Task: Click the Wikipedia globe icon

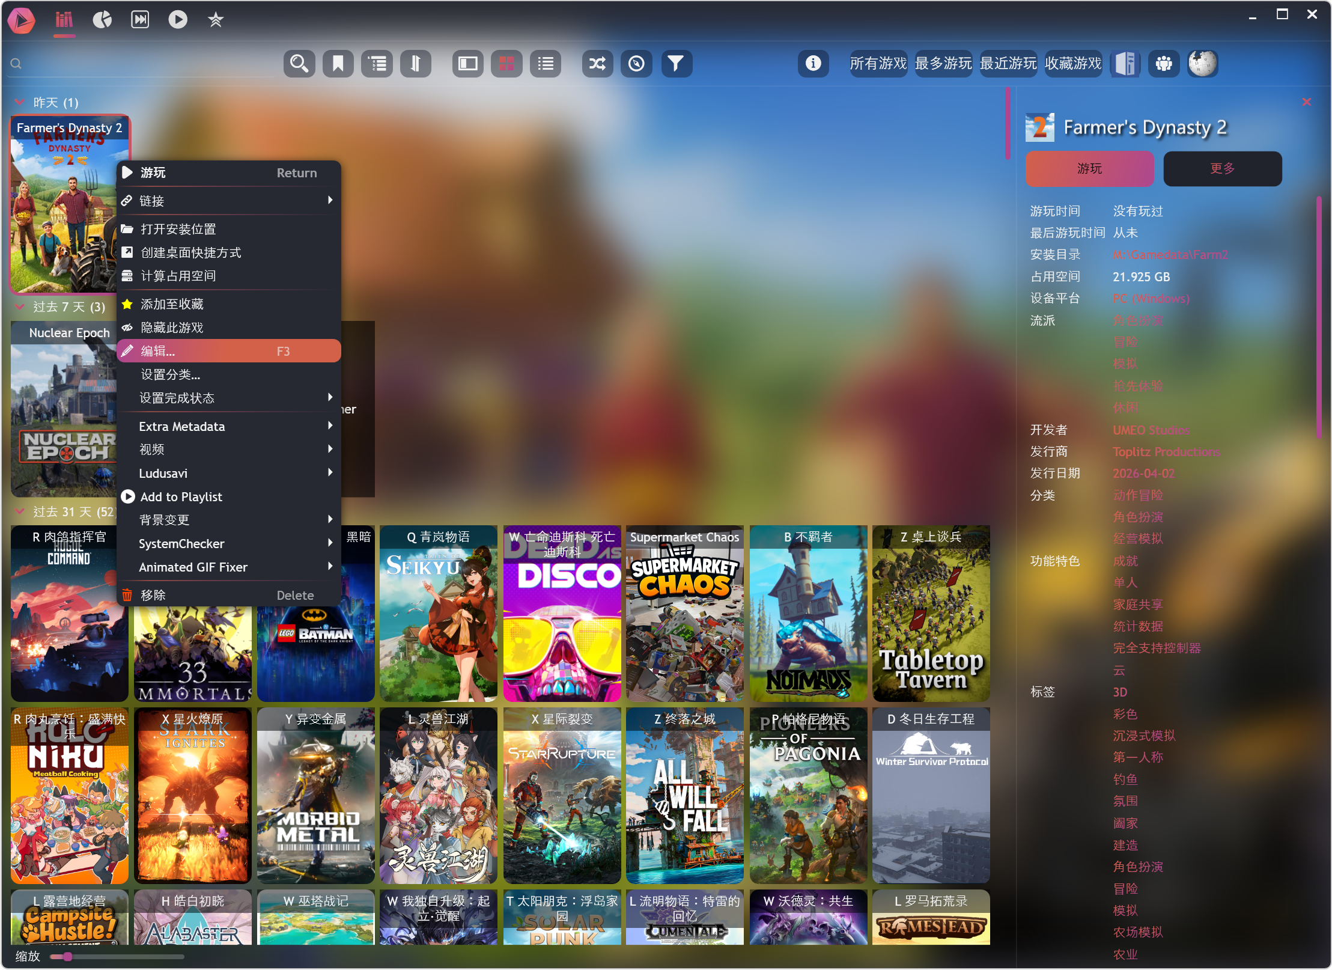Action: click(x=1202, y=64)
